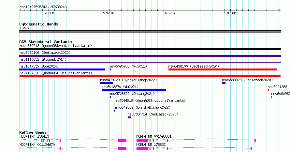The image size is (290, 152).
Task: Click the nsv4339713 gnomADStructuralVariants label
Action: [56, 46]
